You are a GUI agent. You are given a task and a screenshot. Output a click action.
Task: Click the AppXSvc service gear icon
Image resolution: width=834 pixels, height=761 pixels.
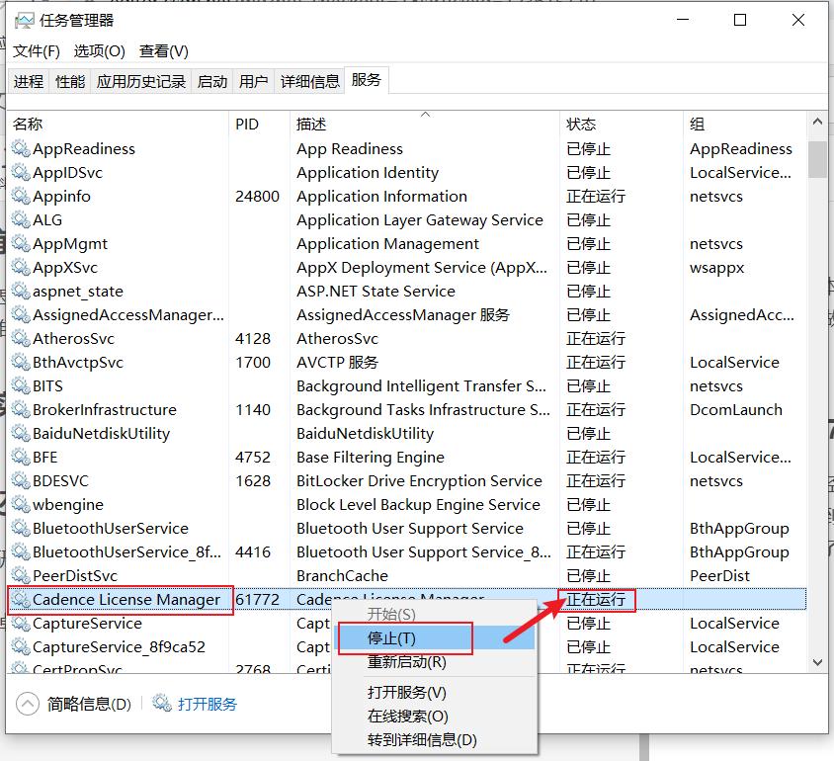click(21, 267)
